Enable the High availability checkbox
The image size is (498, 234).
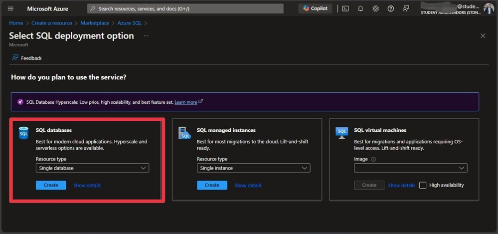(423, 185)
